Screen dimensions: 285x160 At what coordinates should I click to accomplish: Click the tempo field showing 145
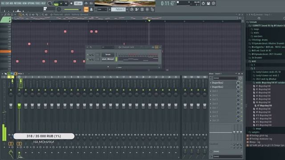point(78,4)
